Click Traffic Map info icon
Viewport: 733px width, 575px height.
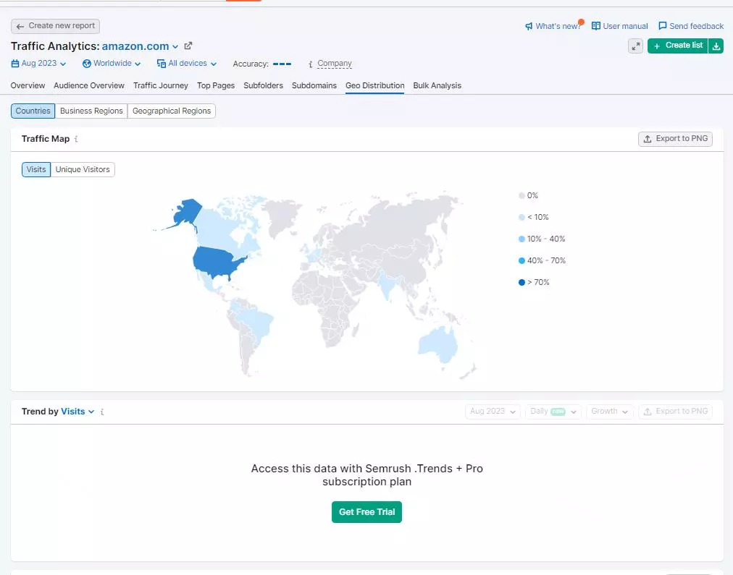(76, 139)
